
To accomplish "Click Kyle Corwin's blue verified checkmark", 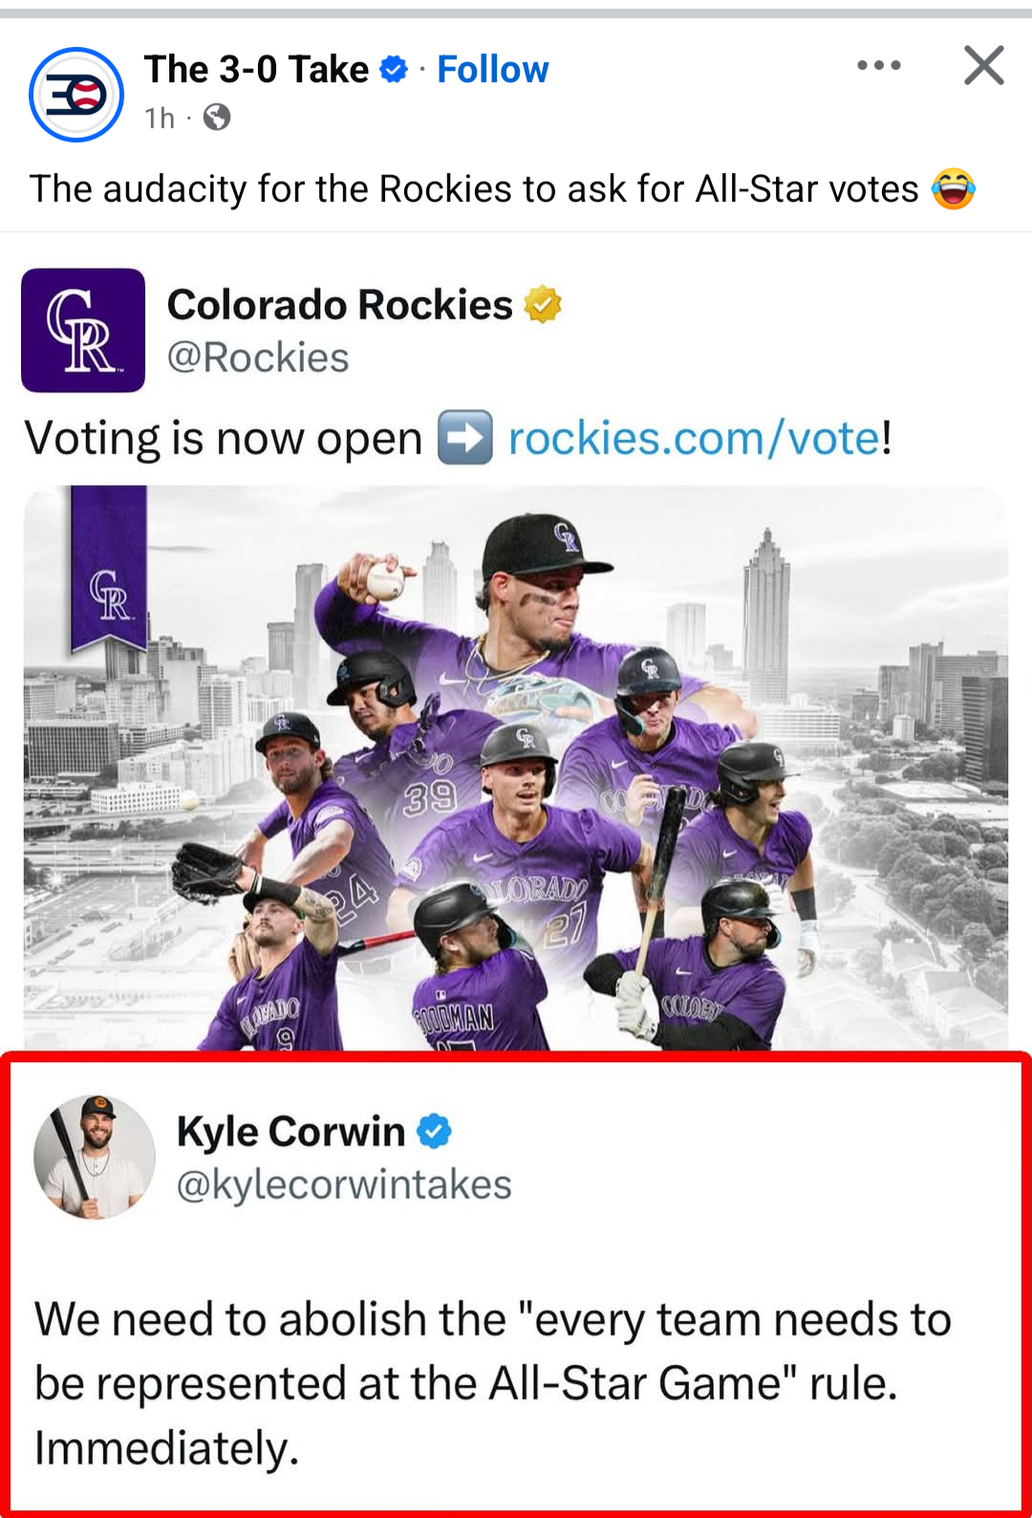I will click(435, 1131).
